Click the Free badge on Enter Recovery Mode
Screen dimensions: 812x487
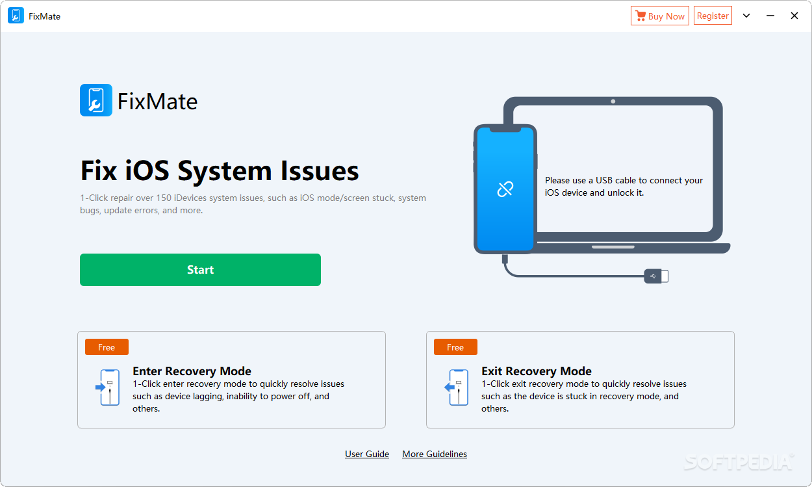107,347
